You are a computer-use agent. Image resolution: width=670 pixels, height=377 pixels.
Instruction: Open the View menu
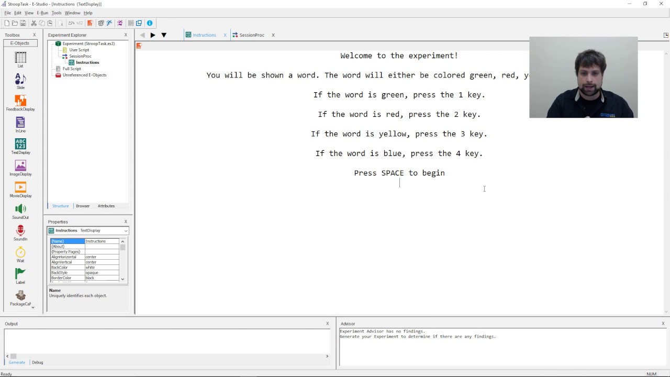tap(29, 13)
